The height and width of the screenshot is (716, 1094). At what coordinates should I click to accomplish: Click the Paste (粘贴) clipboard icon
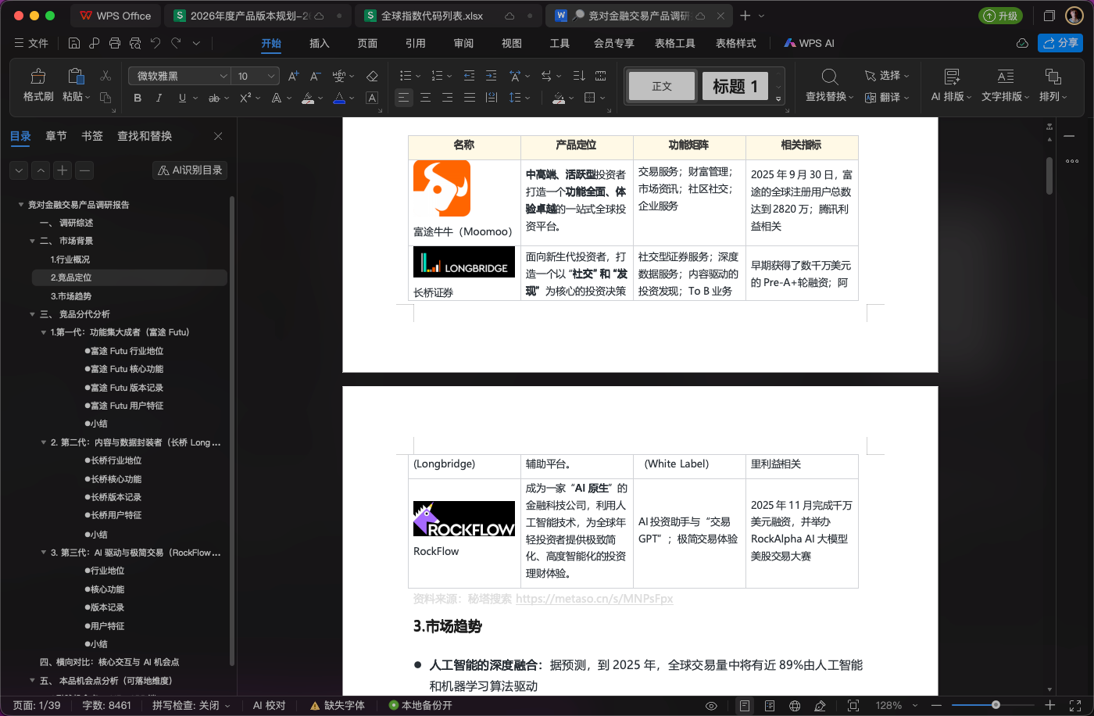click(76, 77)
